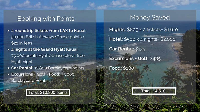Click the Car Rental $135 line
The image size is (200, 112).
click(x=127, y=49)
